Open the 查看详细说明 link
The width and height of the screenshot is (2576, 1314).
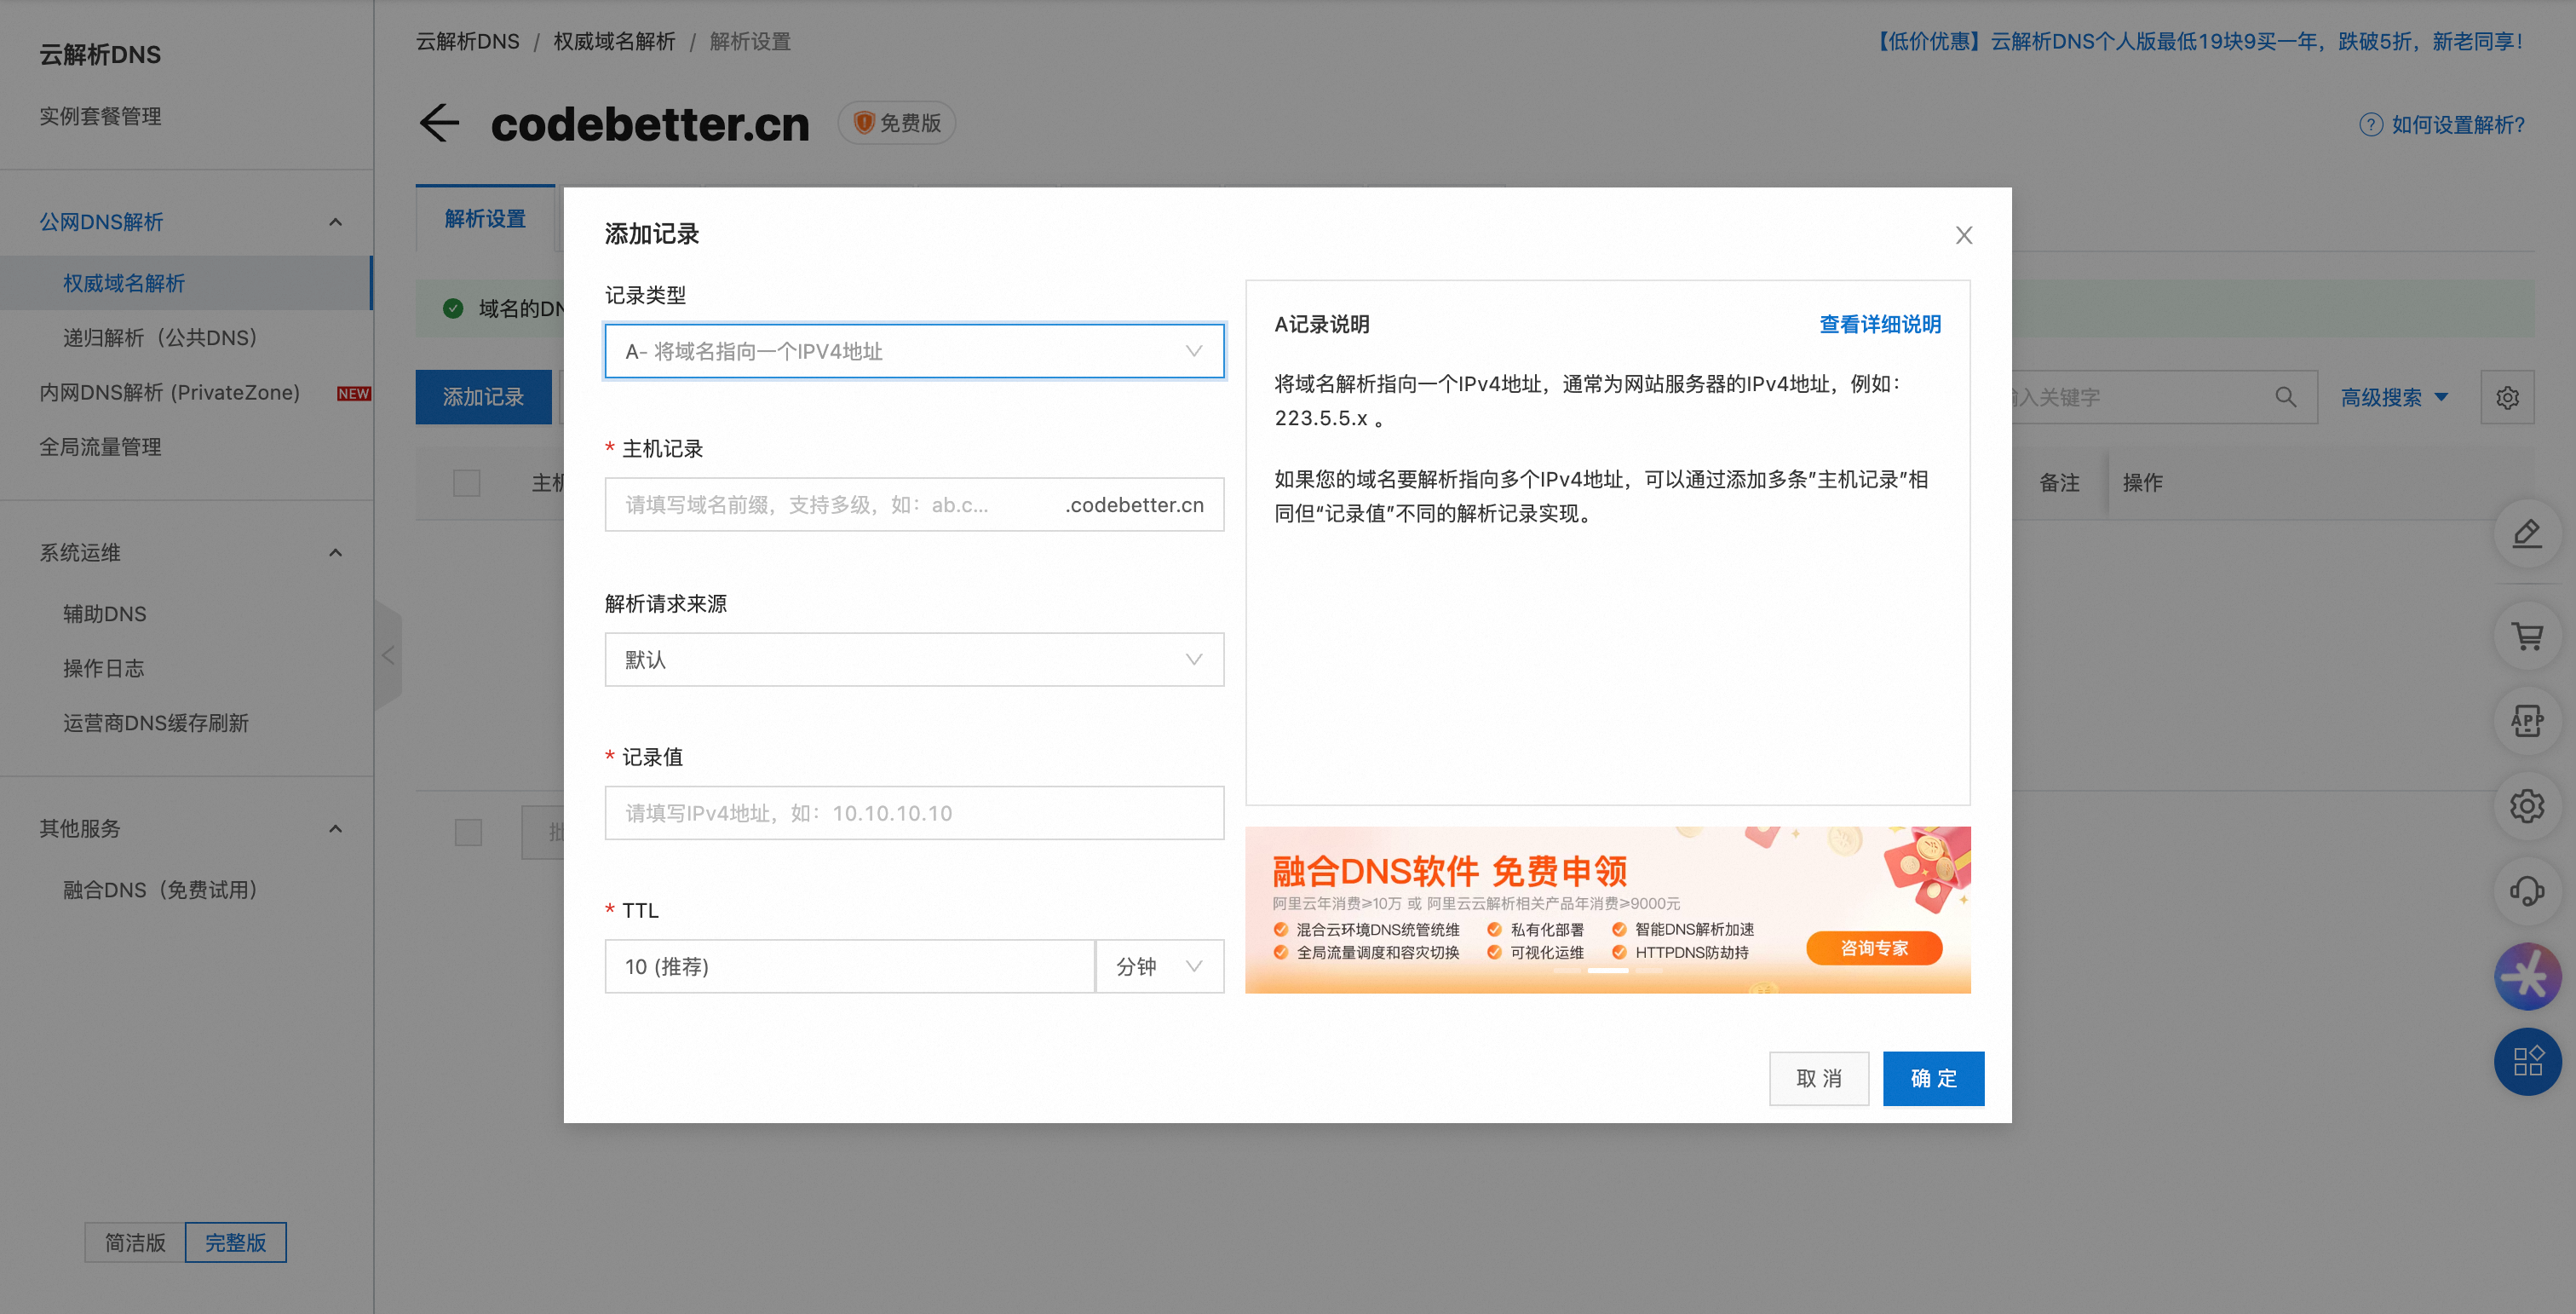[1879, 324]
